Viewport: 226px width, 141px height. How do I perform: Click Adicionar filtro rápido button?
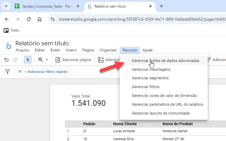pyautogui.click(x=43, y=72)
